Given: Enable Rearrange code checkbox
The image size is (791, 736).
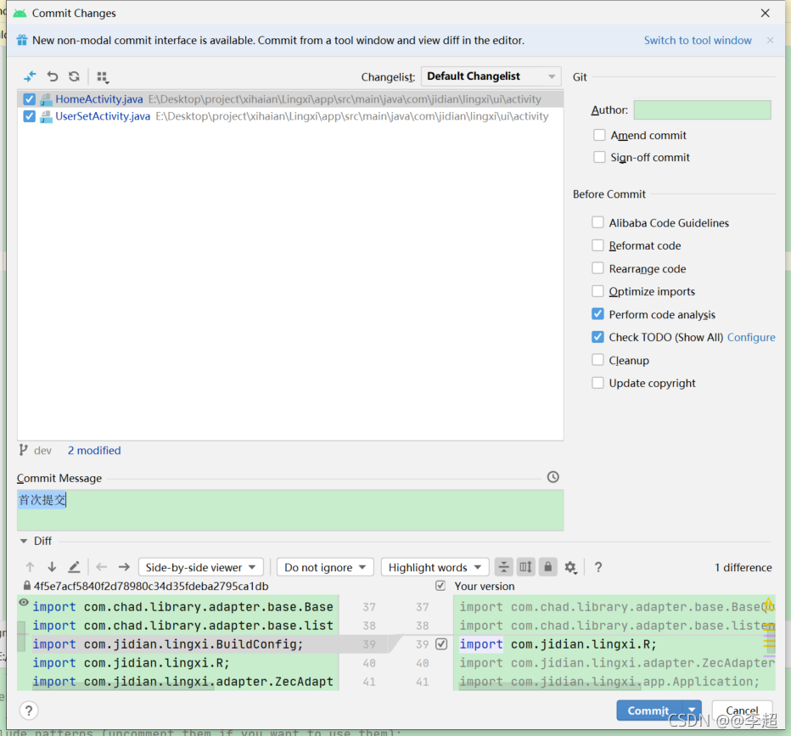Looking at the screenshot, I should (597, 268).
